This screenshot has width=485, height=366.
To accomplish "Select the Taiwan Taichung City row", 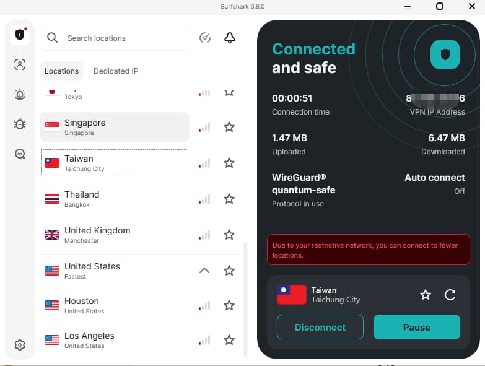I will (115, 163).
